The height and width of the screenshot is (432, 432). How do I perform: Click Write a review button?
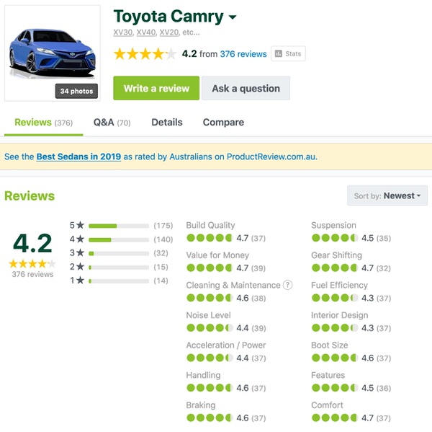tap(156, 88)
